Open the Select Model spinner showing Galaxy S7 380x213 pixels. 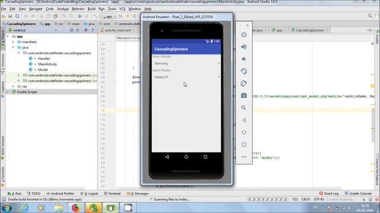[x=186, y=77]
